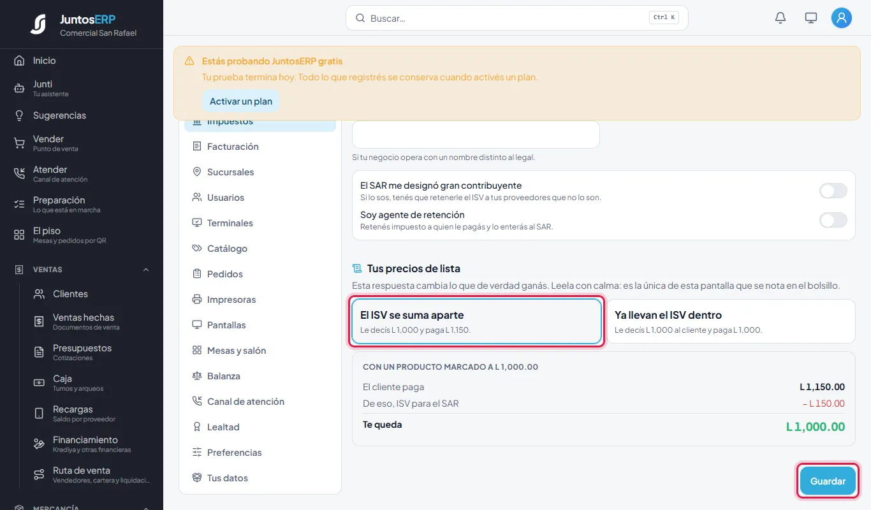The height and width of the screenshot is (510, 871).
Task: Click the Presupuestos document icon
Action: [x=39, y=353]
